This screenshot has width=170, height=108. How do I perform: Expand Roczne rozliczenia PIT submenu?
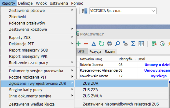[38, 77]
